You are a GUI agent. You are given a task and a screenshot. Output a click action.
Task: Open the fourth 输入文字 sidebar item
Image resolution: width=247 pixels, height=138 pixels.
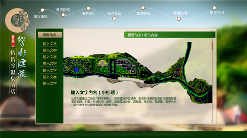point(50,63)
